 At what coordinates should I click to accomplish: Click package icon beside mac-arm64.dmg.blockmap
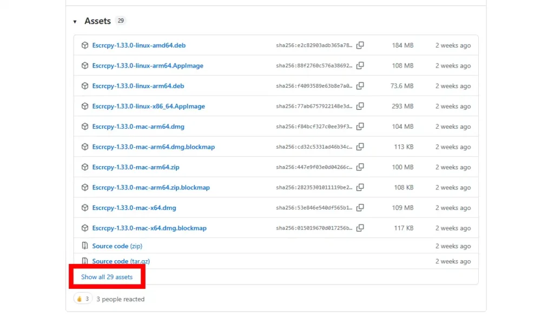point(85,147)
